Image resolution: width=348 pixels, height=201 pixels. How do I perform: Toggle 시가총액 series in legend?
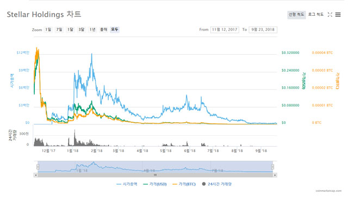pos(127,184)
